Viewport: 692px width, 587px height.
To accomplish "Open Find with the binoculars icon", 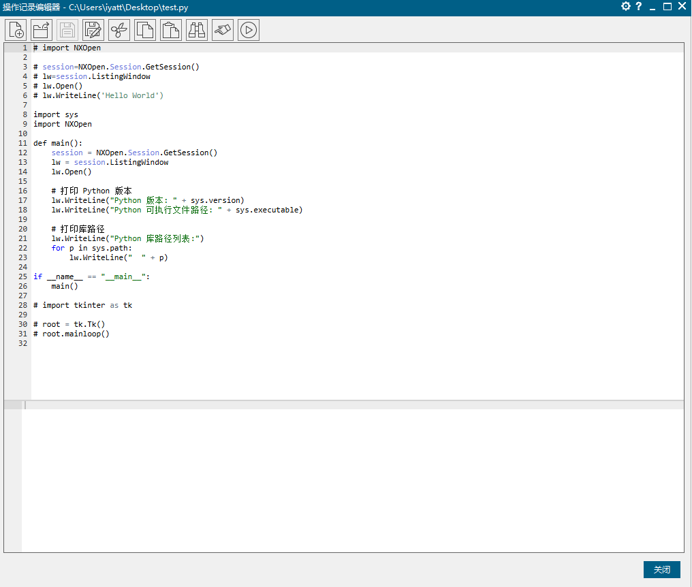I will click(197, 30).
